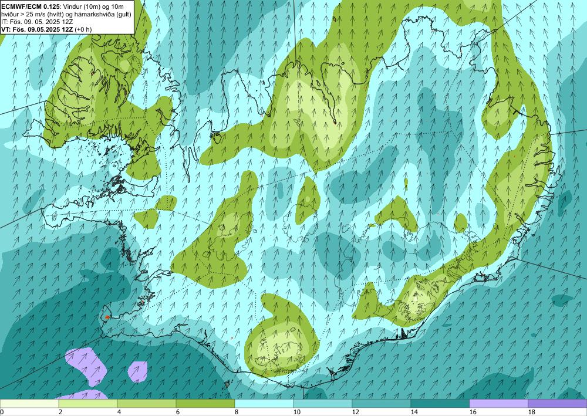The image size is (587, 416).
Task: Click the '10' label on the wind scale
Action: click(x=296, y=412)
